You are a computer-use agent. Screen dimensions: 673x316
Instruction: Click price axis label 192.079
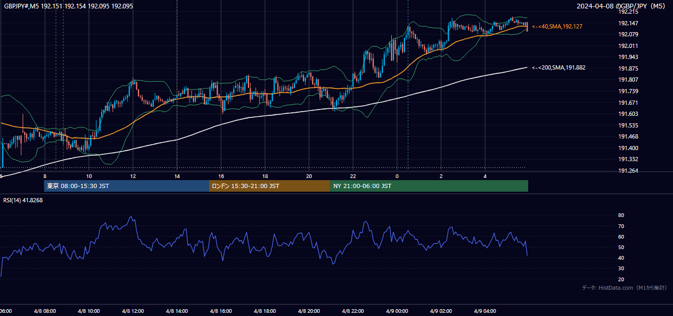[628, 35]
